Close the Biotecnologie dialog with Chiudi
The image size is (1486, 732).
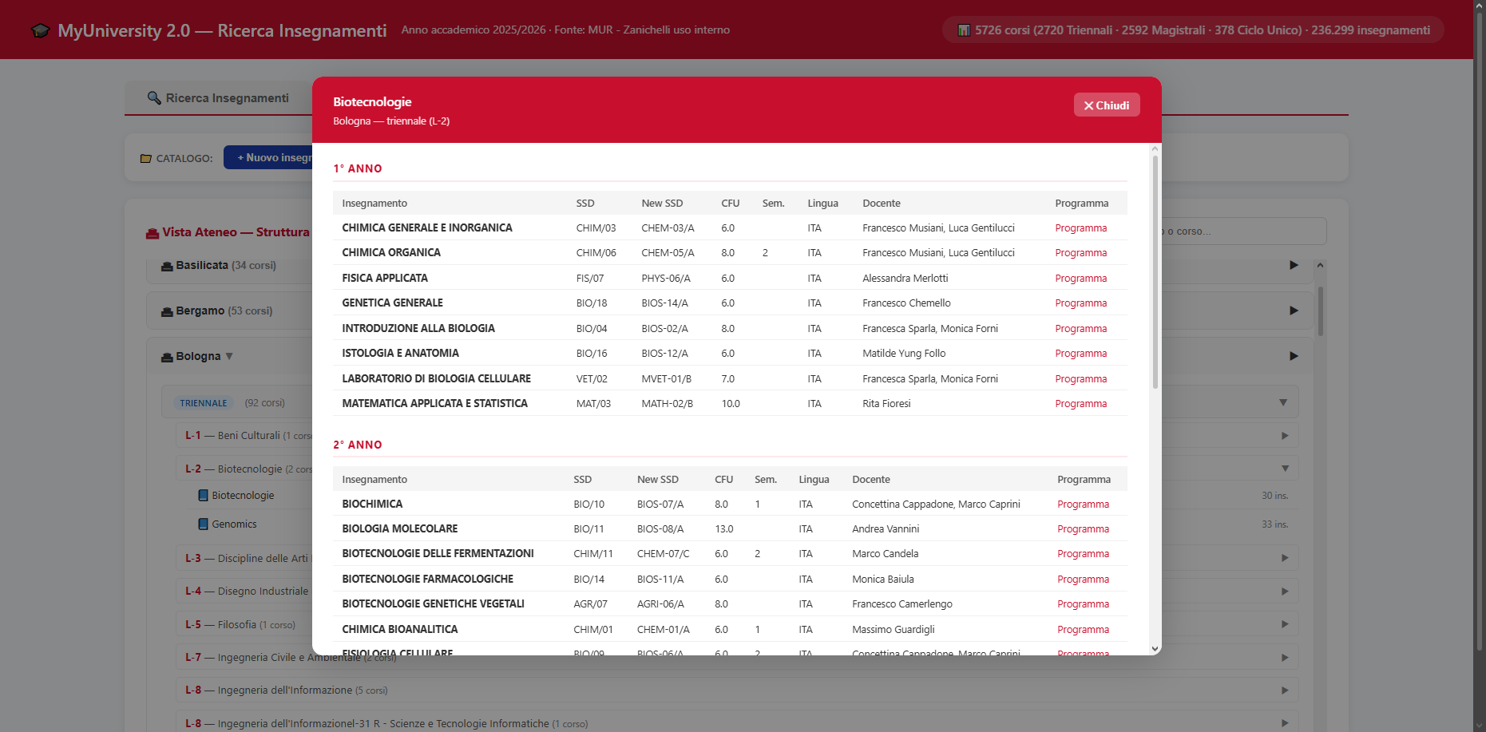[x=1107, y=105]
